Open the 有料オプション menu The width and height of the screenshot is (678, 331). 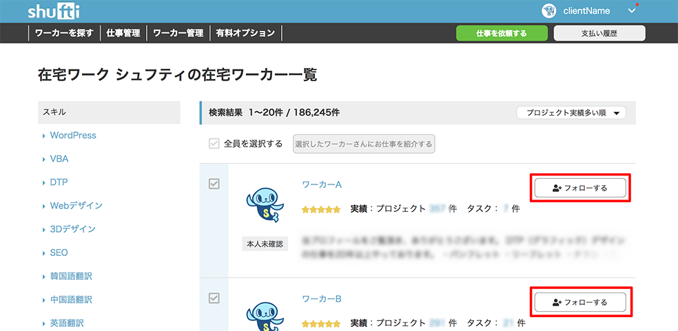pyautogui.click(x=245, y=33)
